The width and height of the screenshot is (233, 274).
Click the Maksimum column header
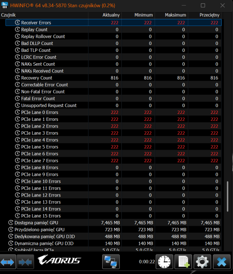pyautogui.click(x=171, y=15)
